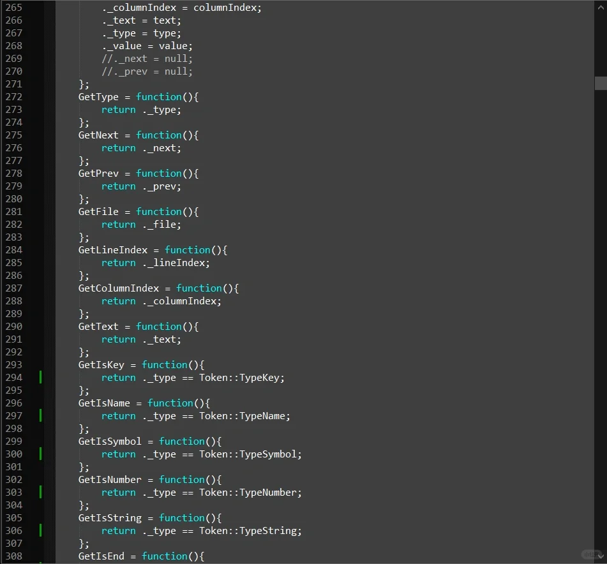Click the GetIsKey function name
Screen dimensions: 607x564
(x=101, y=365)
